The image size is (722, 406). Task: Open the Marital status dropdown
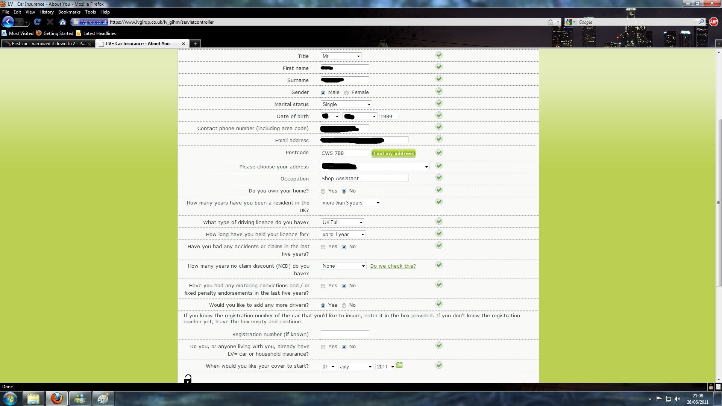(346, 104)
